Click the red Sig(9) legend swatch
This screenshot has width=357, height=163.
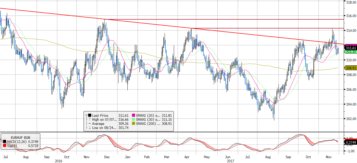tap(4, 145)
